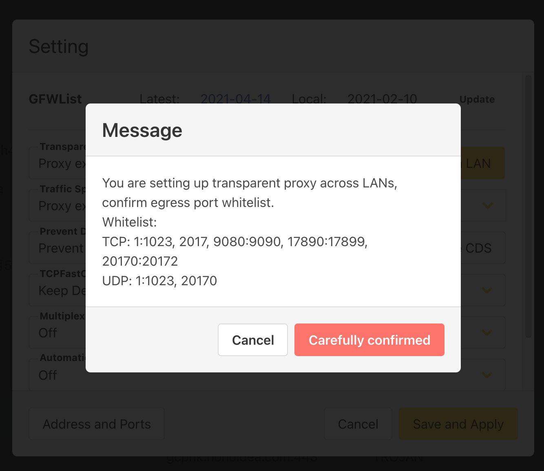Open the latest GFWList date 2021-04-14 link
This screenshot has width=544, height=471.
pyautogui.click(x=236, y=99)
